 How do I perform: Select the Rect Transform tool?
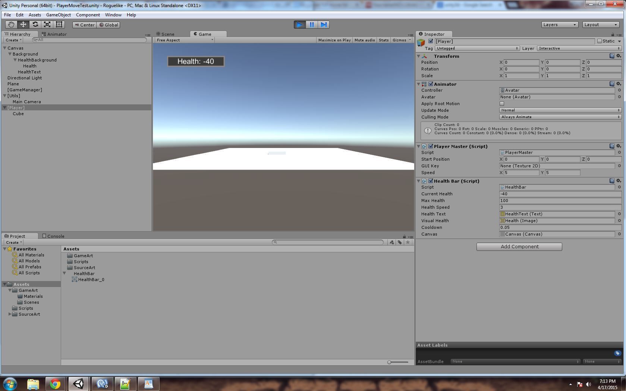tap(59, 25)
